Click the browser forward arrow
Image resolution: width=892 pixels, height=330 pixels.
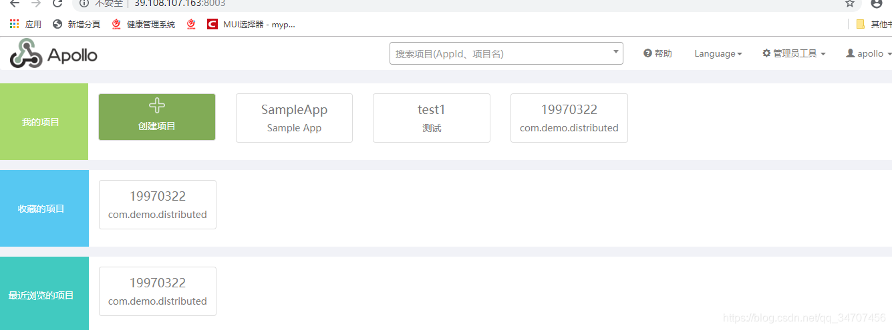[x=36, y=3]
